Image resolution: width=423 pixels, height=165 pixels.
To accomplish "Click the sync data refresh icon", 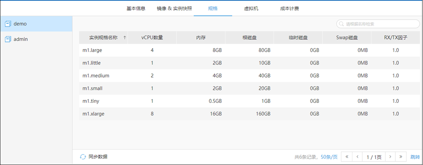I will coord(83,157).
